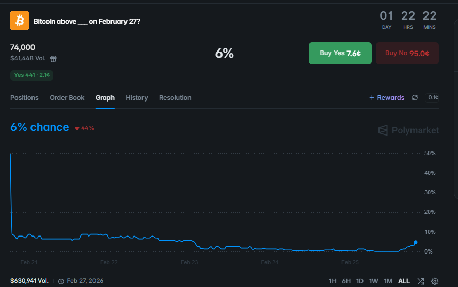The width and height of the screenshot is (458, 287).
Task: Click the Feb 22 axis label
Action: coord(108,262)
